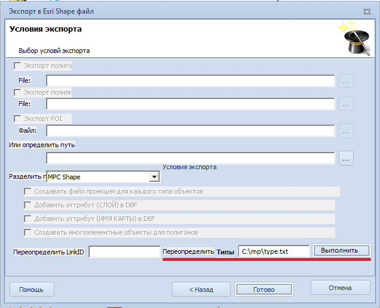Click the wizard hat and wand icon

click(x=355, y=38)
